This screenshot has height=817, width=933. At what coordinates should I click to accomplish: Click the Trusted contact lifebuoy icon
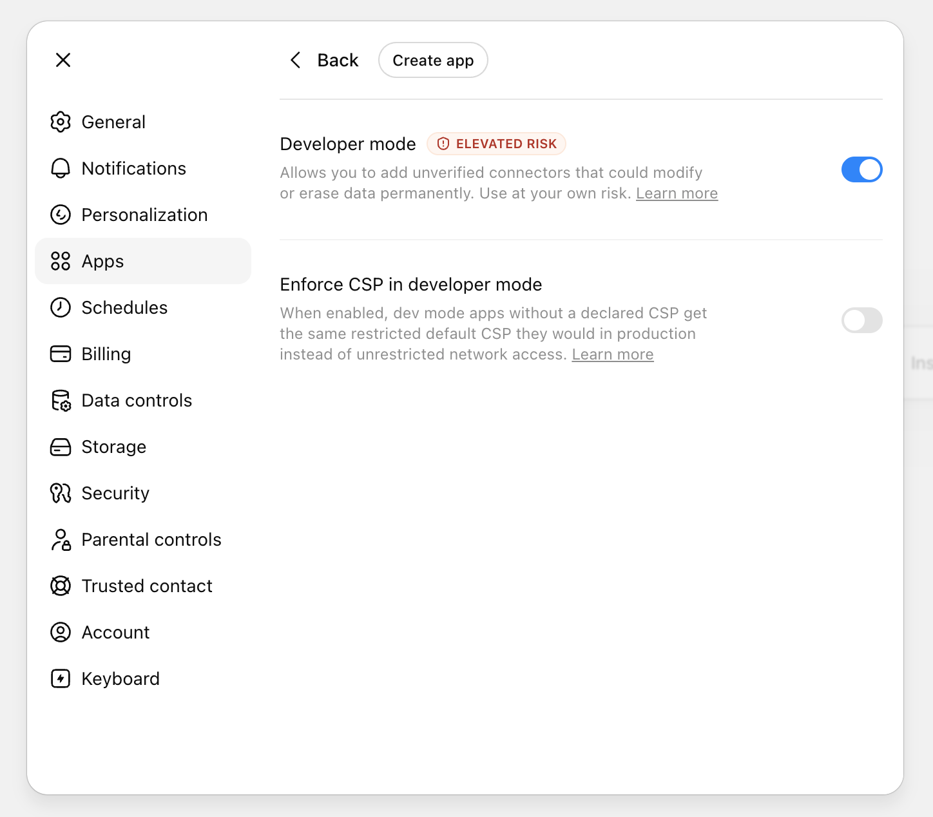(61, 586)
